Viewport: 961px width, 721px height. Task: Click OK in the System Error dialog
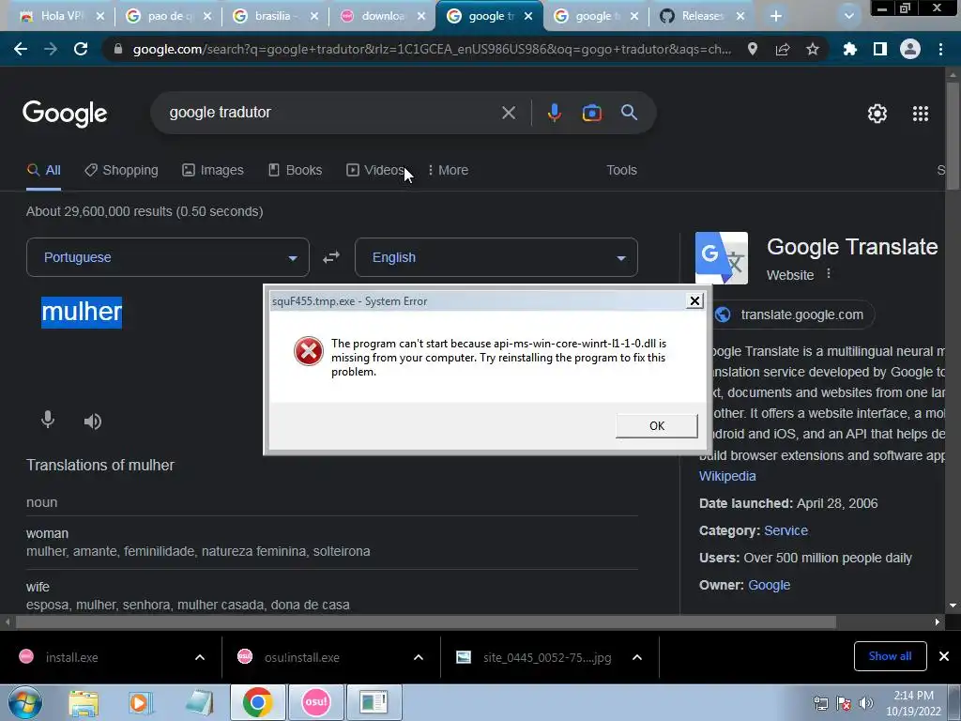tap(656, 425)
